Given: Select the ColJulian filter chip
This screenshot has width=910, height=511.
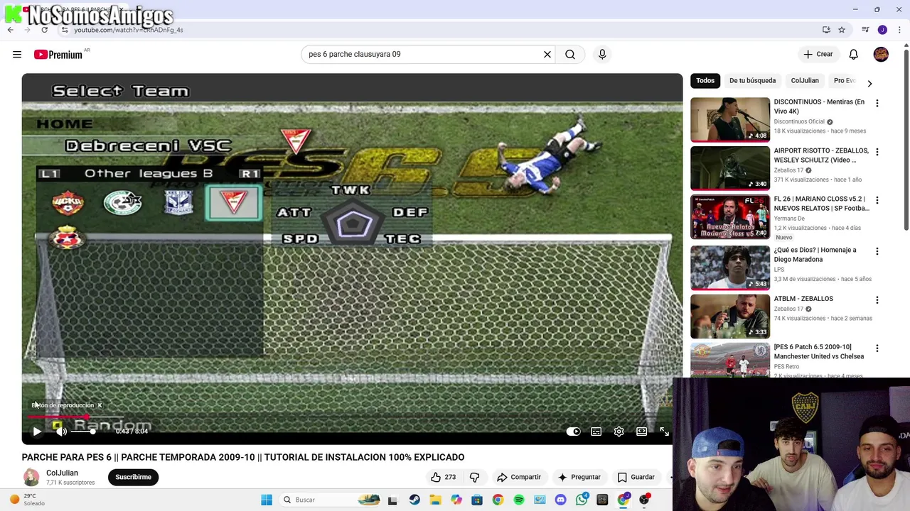Looking at the screenshot, I should (x=805, y=80).
